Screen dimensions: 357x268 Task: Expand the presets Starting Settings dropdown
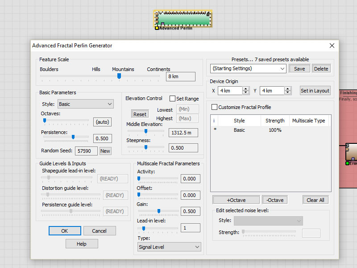click(248, 68)
